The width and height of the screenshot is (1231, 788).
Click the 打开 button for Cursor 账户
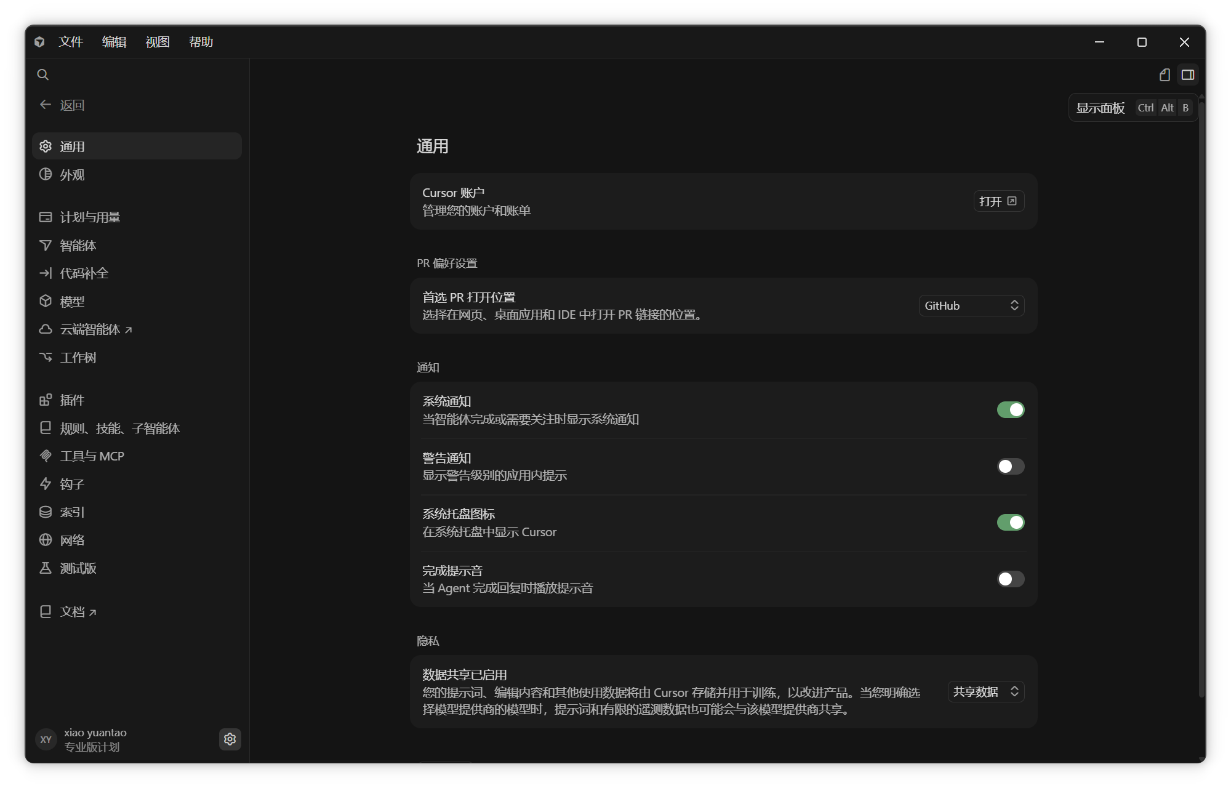tap(999, 201)
